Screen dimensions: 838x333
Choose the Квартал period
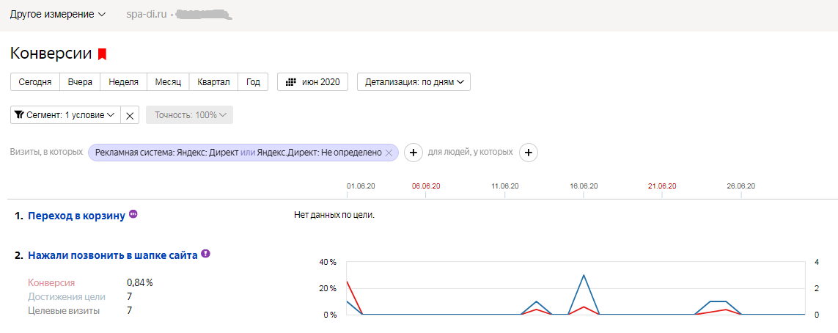[213, 82]
